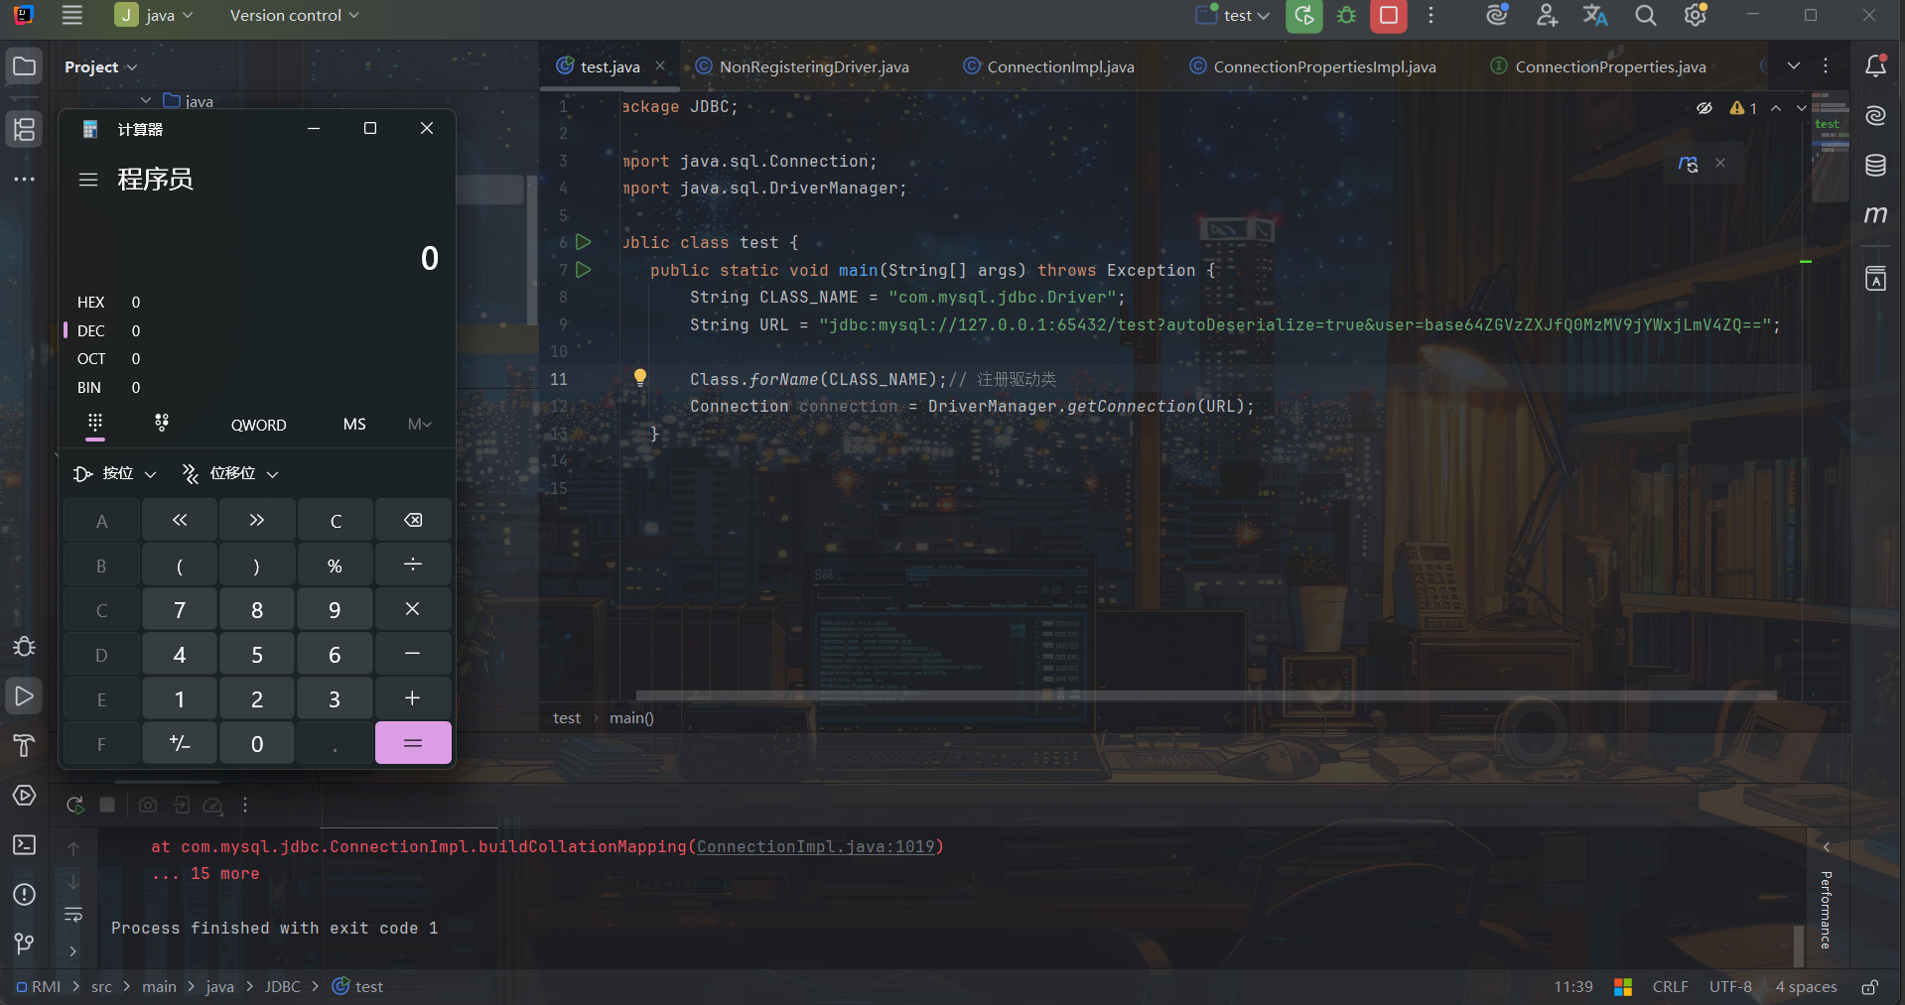Toggle the inspections eye icon in editor

pyautogui.click(x=1704, y=108)
